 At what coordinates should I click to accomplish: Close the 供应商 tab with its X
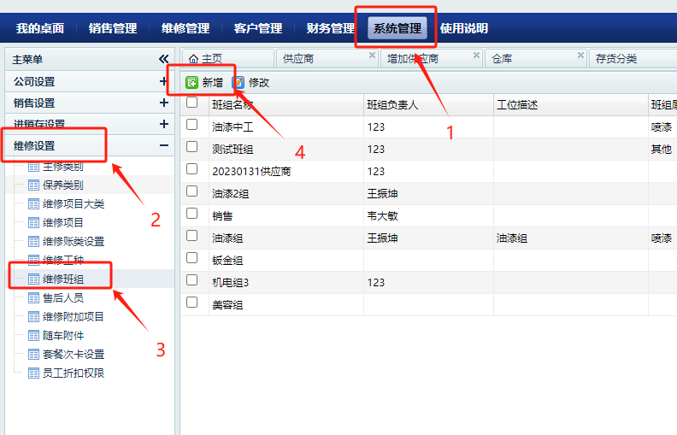tap(372, 56)
